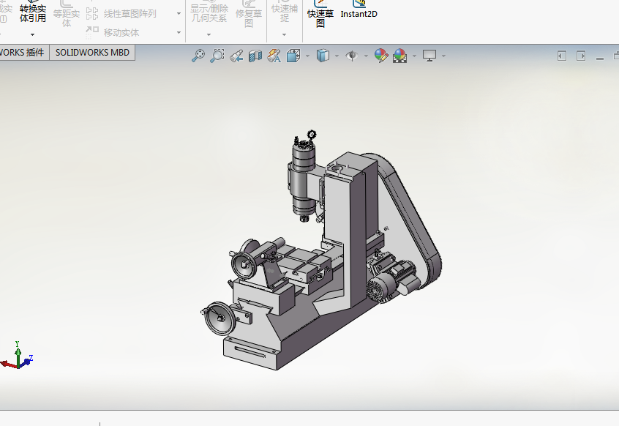
Task: Click the Apply Scene icon
Action: (x=400, y=56)
